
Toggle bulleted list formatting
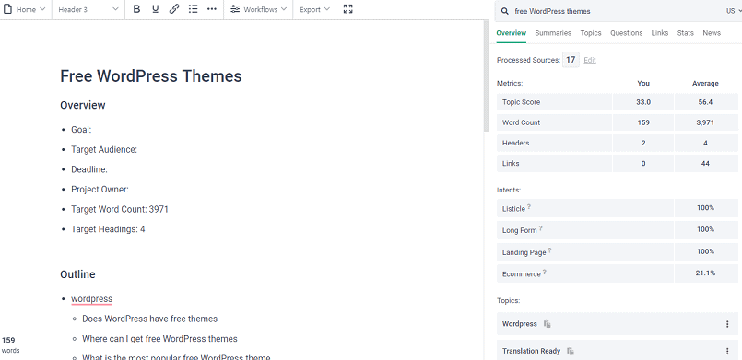coord(193,9)
